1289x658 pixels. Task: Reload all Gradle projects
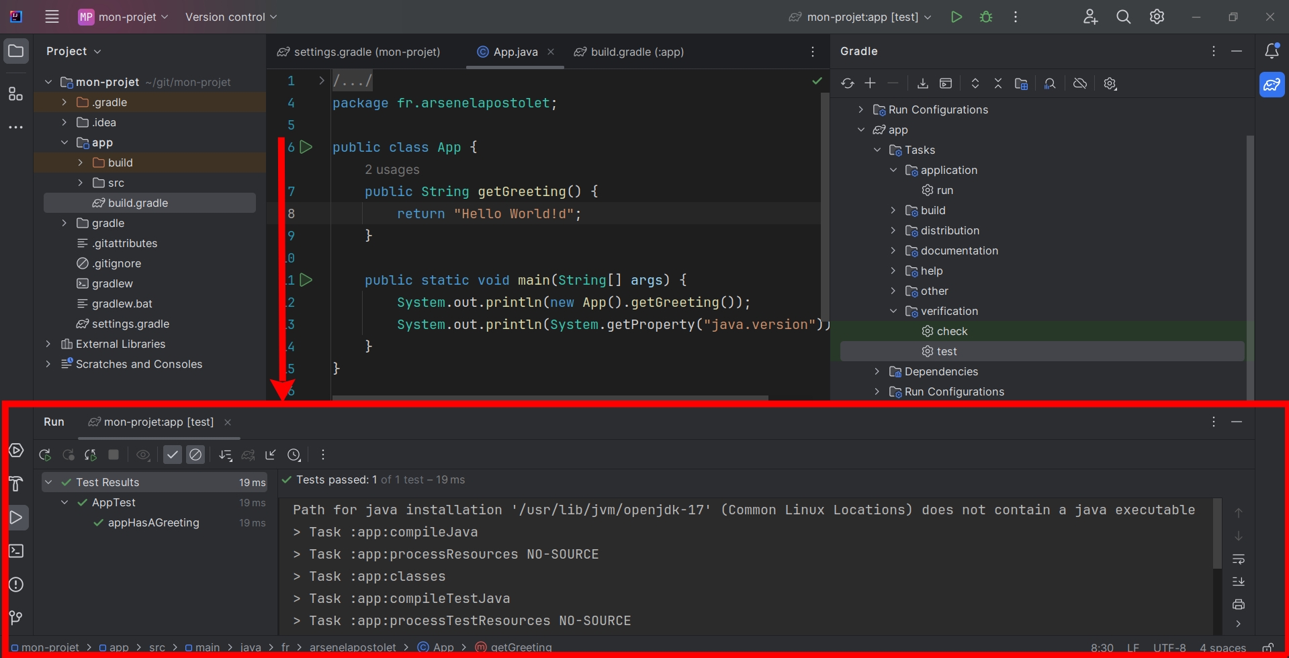[x=848, y=83]
